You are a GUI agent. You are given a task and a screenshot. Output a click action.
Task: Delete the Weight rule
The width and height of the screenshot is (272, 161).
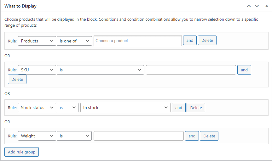pyautogui.click(x=209, y=136)
